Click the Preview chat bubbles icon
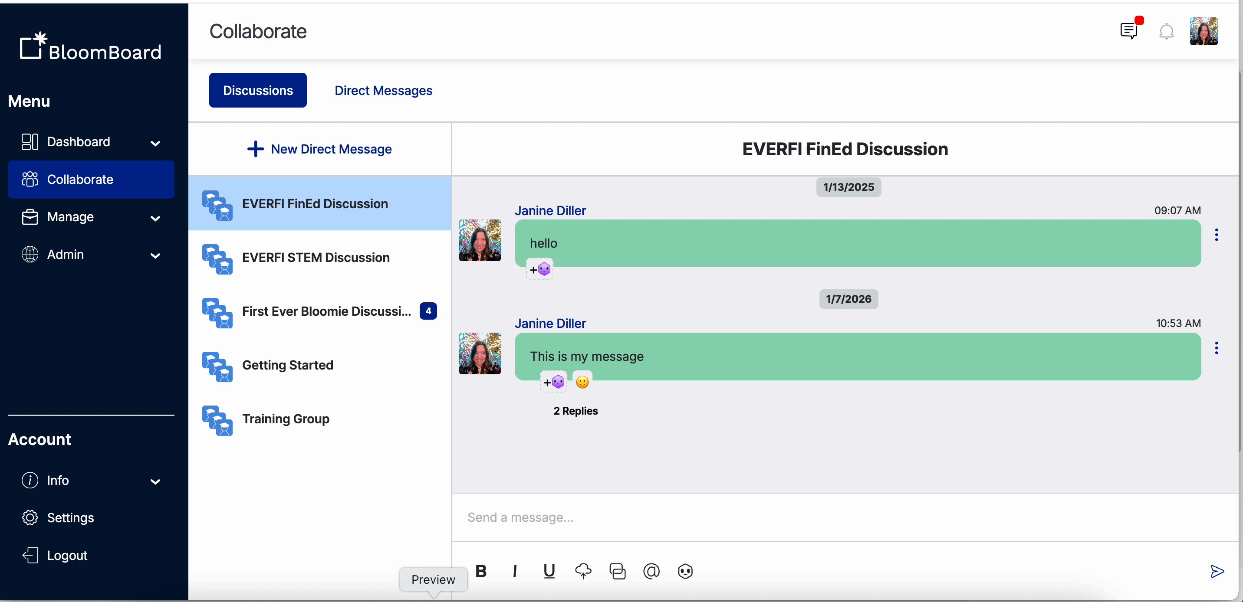Screen dimensions: 1243x602 [x=617, y=571]
